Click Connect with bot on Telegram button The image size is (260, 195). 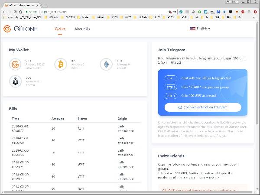pyautogui.click(x=203, y=107)
